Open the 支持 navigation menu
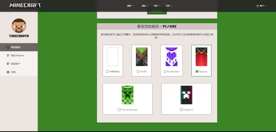Image resolution: width=276 pixels, height=132 pixels. 169,6
